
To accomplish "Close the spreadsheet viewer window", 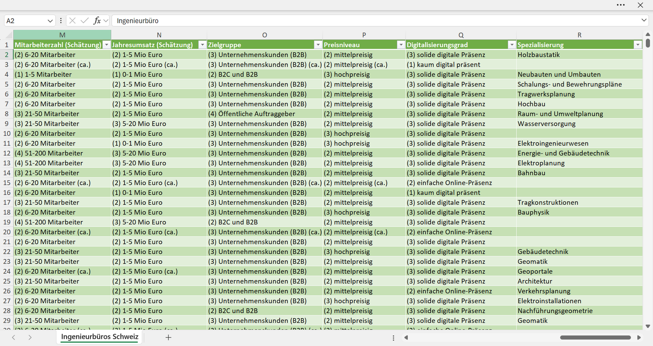I will click(640, 5).
